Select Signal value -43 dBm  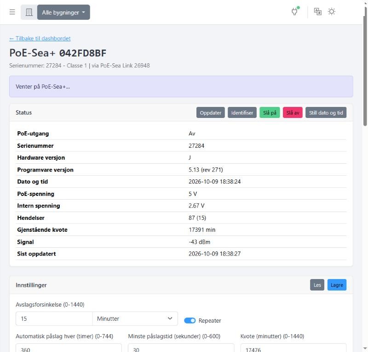pyautogui.click(x=199, y=242)
